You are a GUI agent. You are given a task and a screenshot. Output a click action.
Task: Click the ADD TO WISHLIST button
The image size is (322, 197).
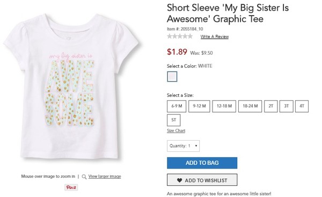click(x=202, y=180)
